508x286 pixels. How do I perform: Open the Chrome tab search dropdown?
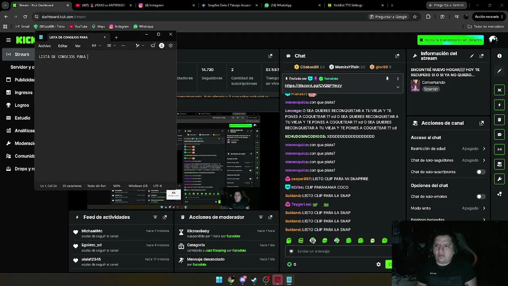pos(5,5)
